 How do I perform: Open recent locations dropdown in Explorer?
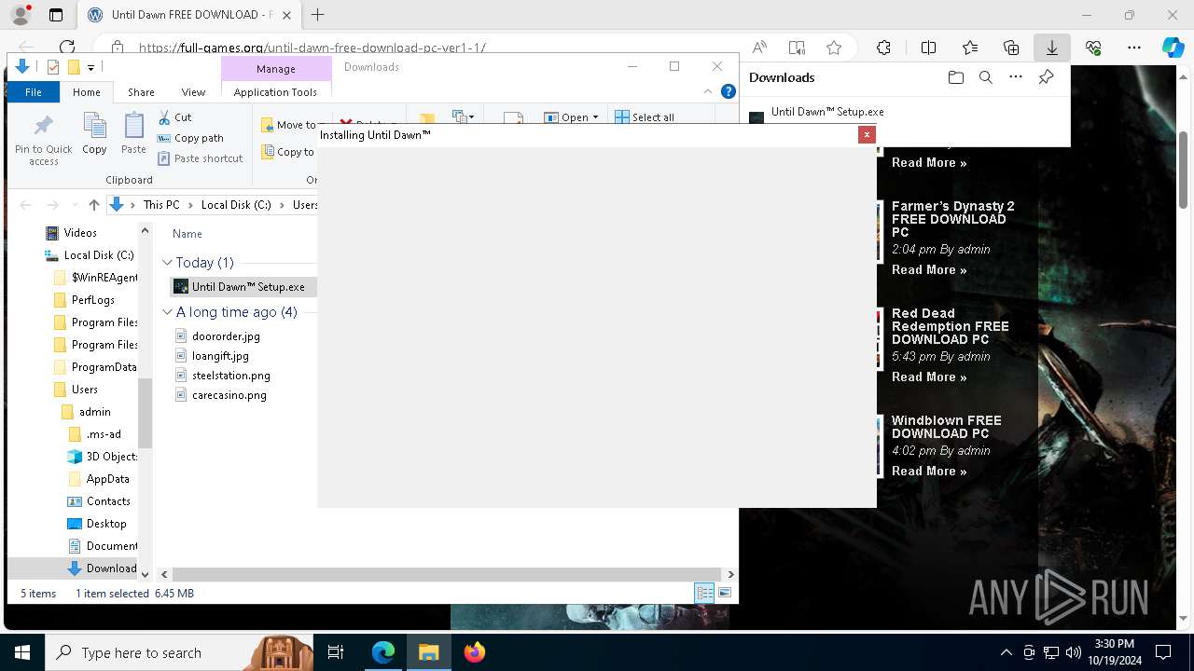76,205
